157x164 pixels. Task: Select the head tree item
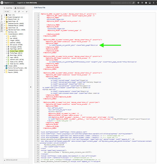[x=14, y=57]
